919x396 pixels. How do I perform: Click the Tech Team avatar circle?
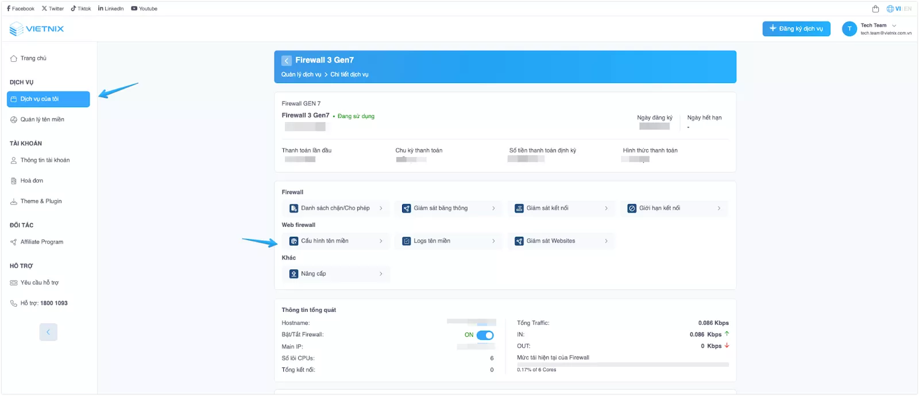pos(849,29)
